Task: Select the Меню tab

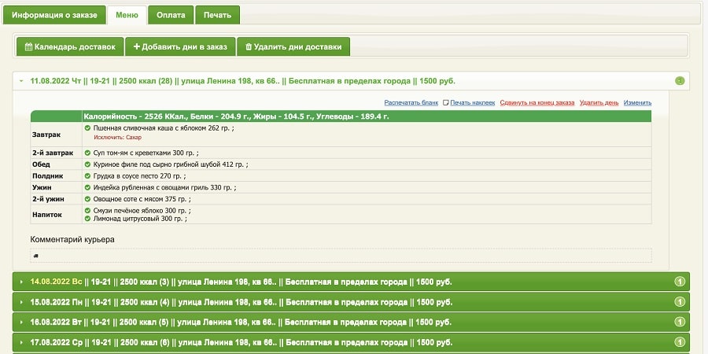Action: pos(127,15)
